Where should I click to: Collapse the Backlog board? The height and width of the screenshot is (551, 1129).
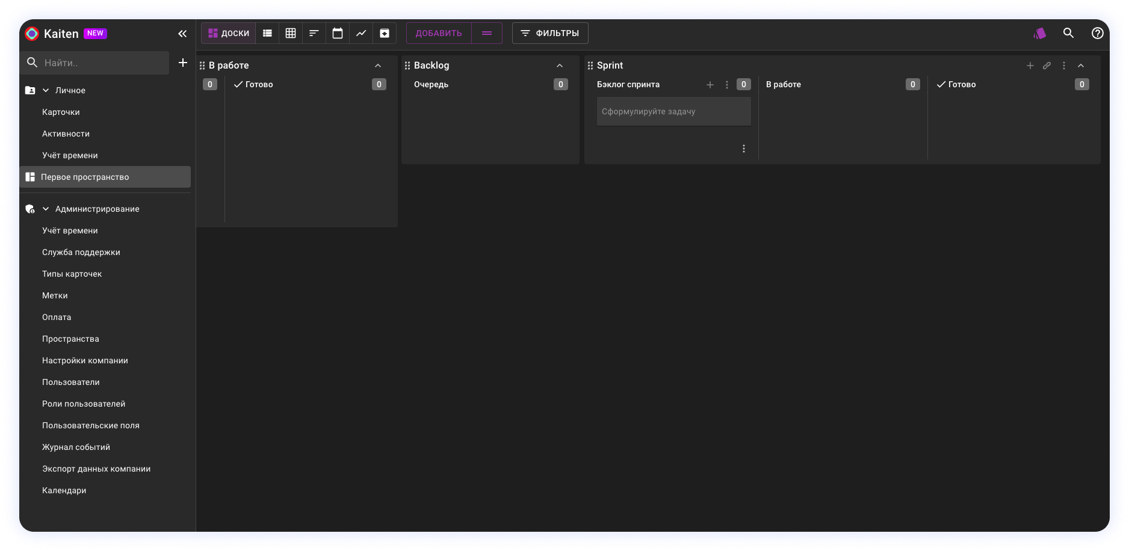click(x=560, y=66)
